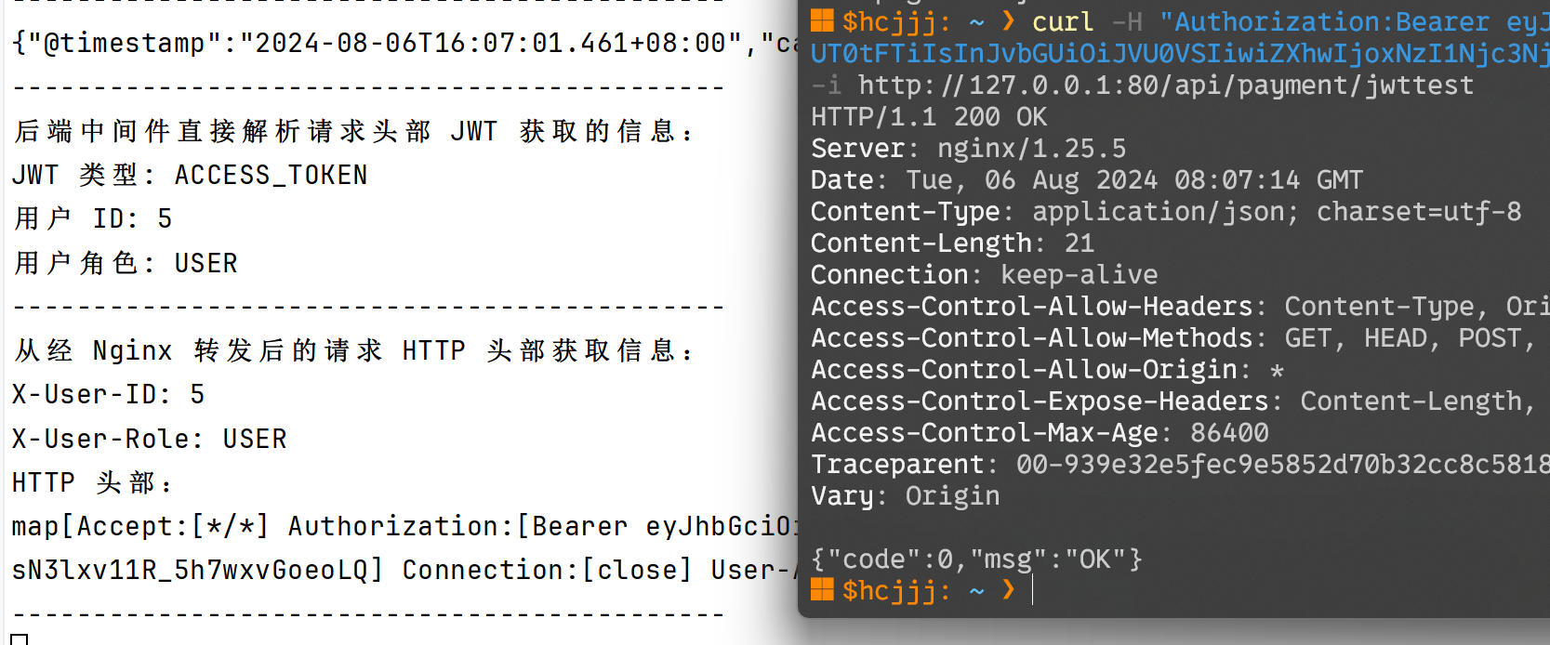Click the Server: nginx/1.25.5 header line

coord(968,149)
